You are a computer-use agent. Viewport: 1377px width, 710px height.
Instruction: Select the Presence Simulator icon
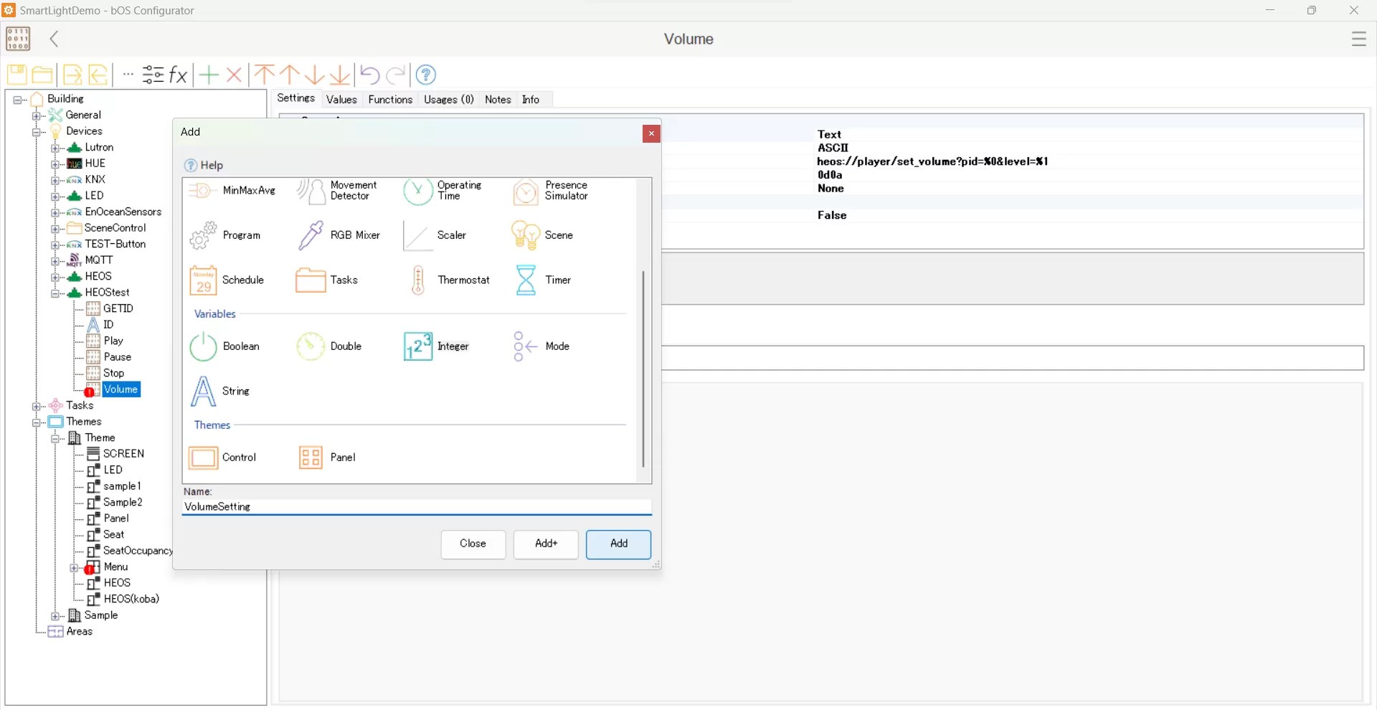coord(526,191)
